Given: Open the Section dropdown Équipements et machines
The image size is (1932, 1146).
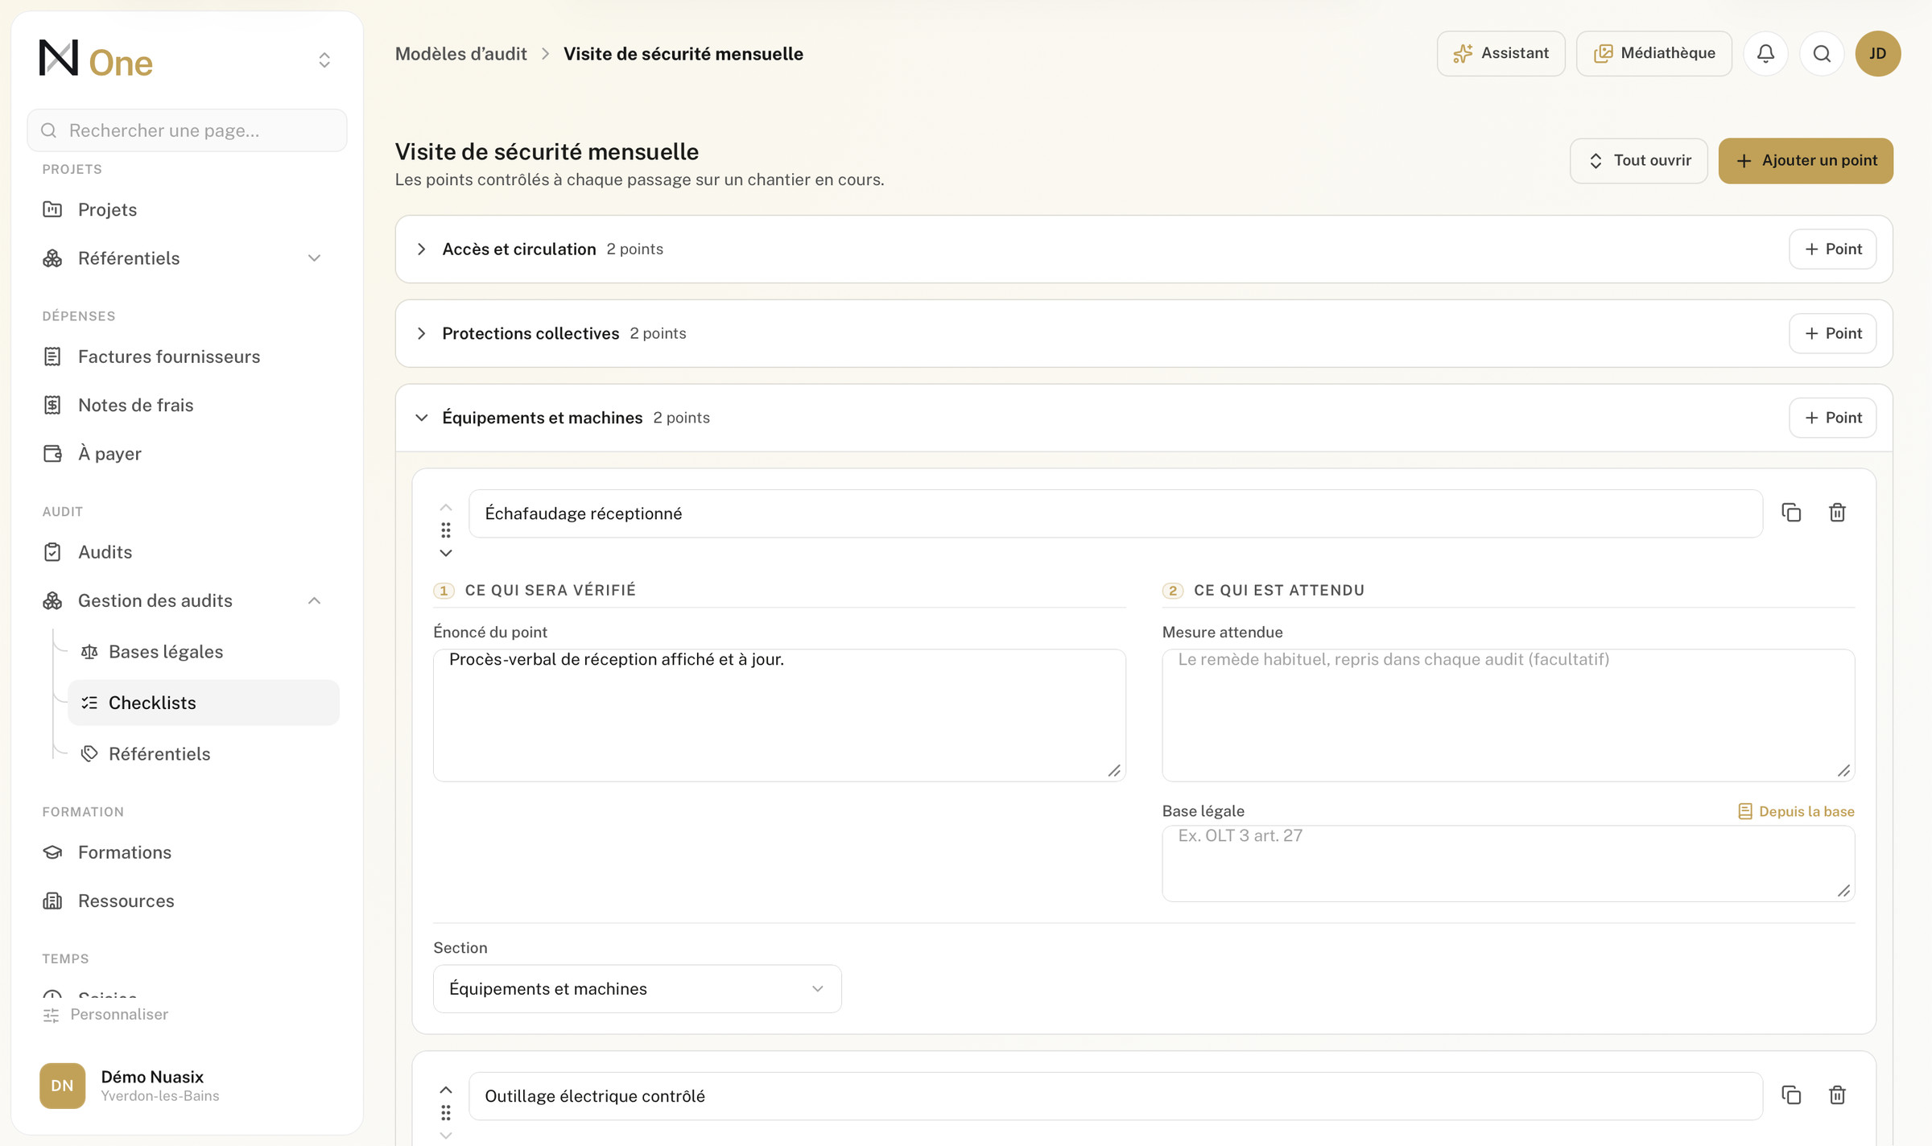Looking at the screenshot, I should (x=638, y=989).
